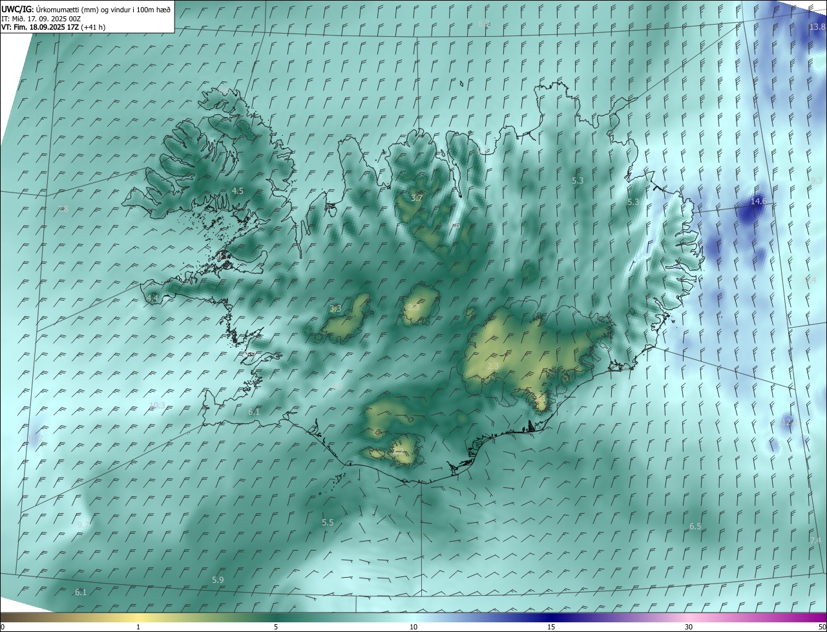Click the 30 label on the color scale
The width and height of the screenshot is (827, 632).
click(689, 627)
